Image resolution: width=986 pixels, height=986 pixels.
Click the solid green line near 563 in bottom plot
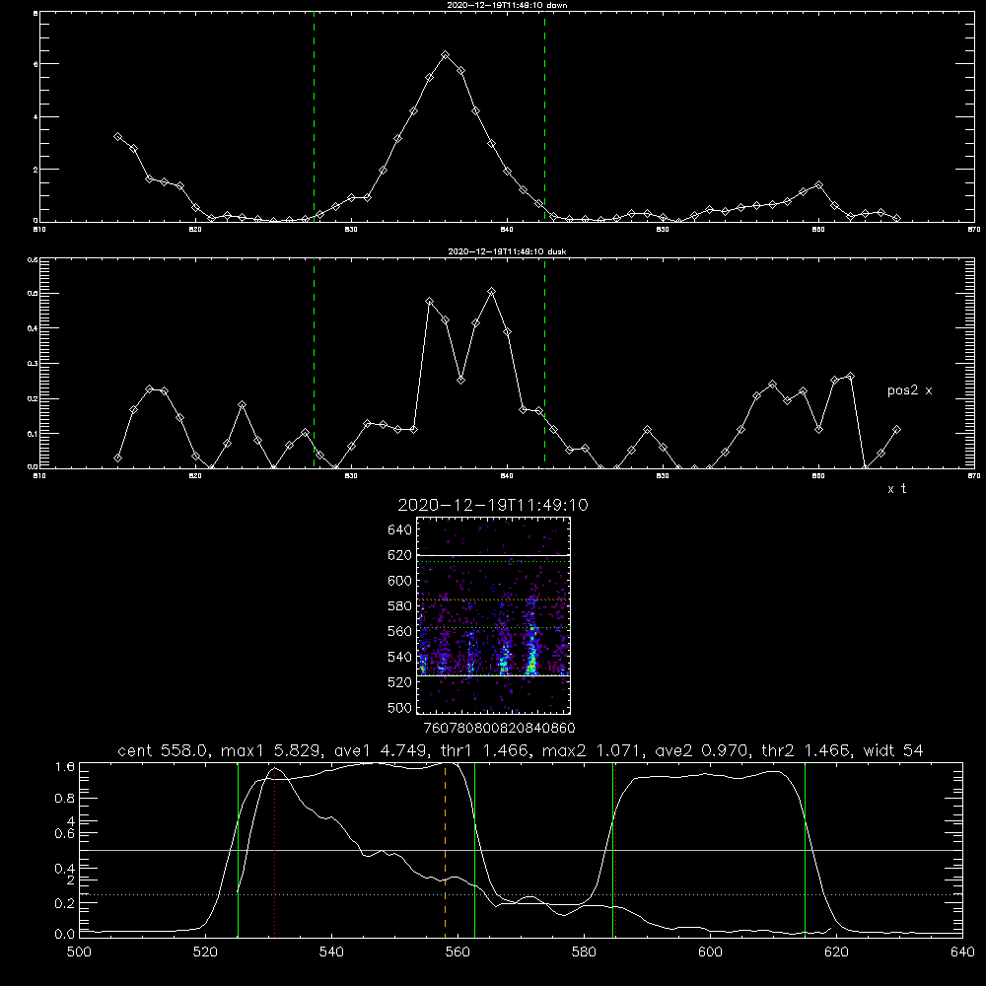(474, 849)
